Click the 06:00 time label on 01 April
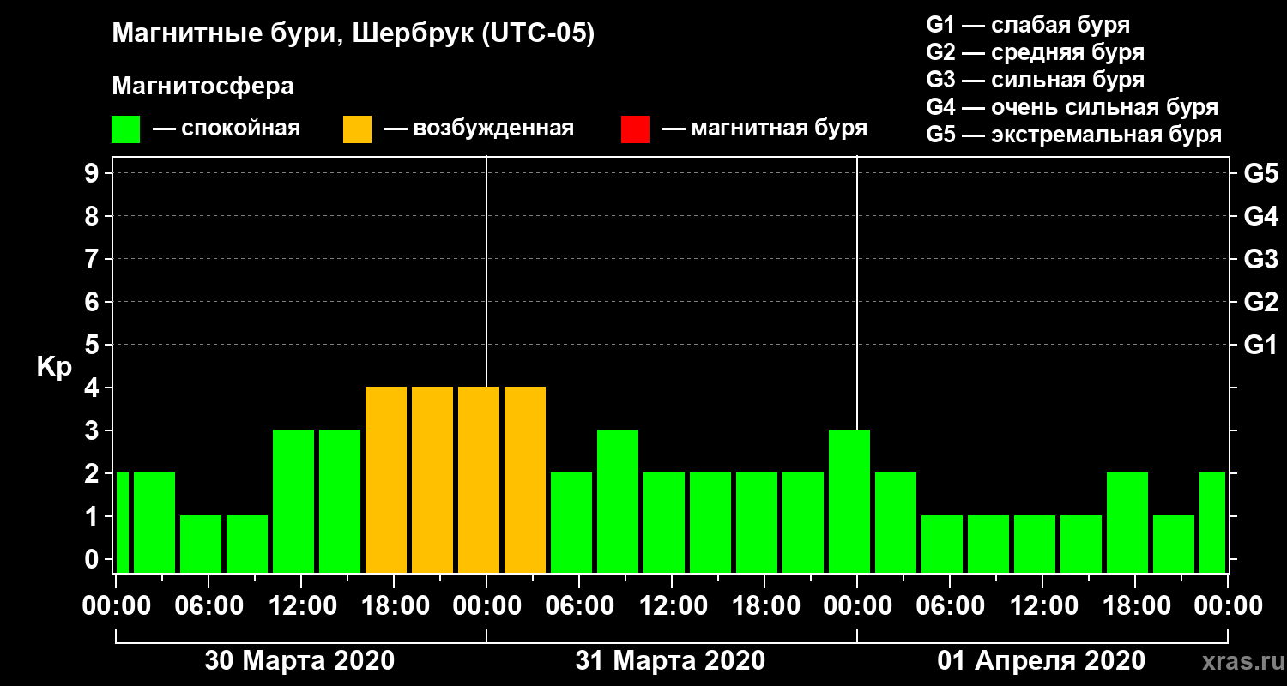The width and height of the screenshot is (1287, 686). coord(950,605)
